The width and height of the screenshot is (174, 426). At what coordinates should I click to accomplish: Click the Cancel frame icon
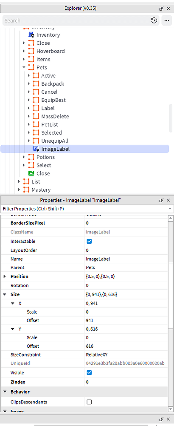click(36, 92)
